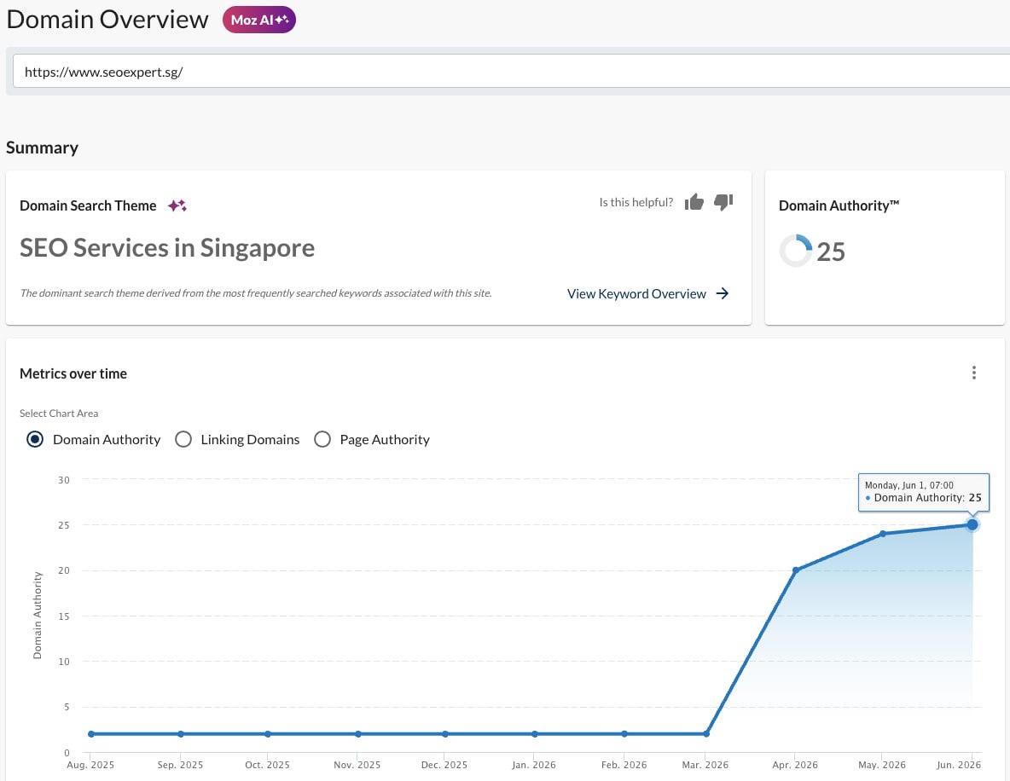Viewport: 1010px width, 781px height.
Task: Click the Moz AI badge
Action: pos(259,20)
